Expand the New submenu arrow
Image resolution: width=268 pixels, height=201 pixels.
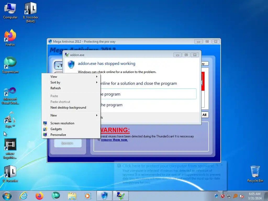pos(97,115)
